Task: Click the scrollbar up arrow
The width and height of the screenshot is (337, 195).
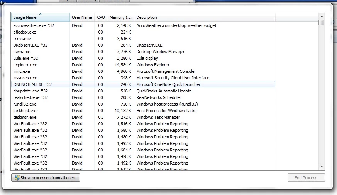Action: (x=322, y=16)
